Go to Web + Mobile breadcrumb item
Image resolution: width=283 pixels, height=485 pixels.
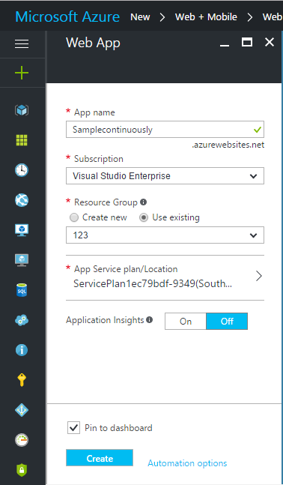click(206, 16)
